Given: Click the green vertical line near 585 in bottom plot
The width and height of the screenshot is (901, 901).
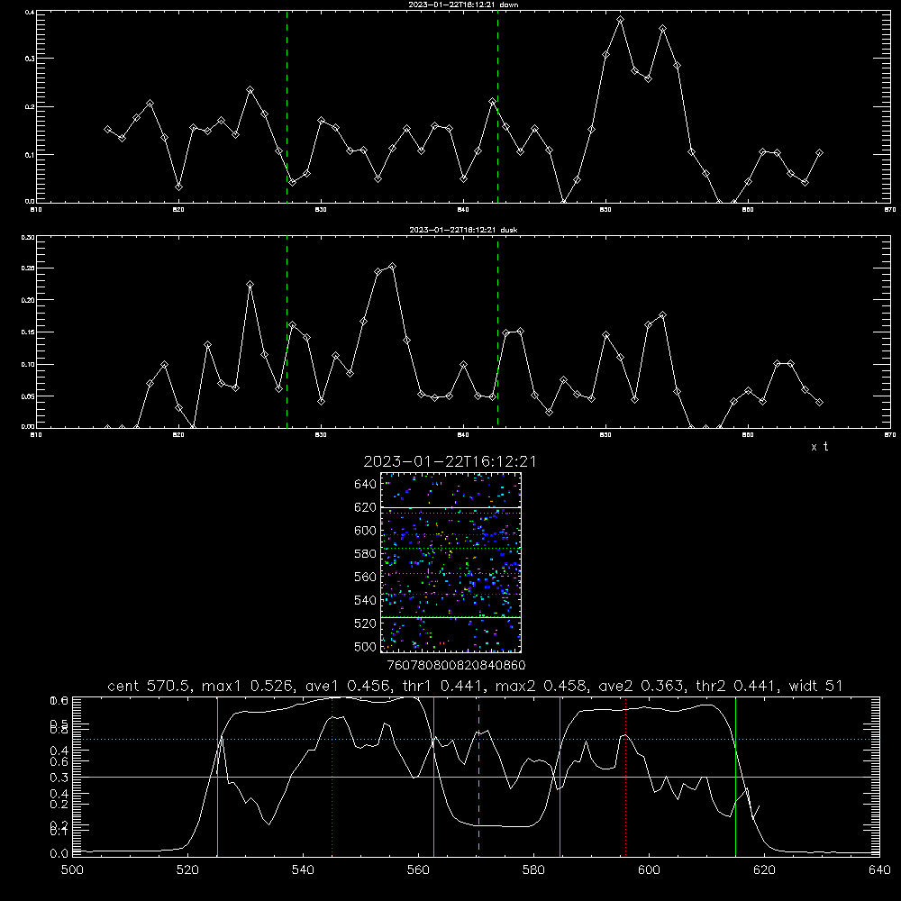Looking at the screenshot, I should [x=560, y=777].
